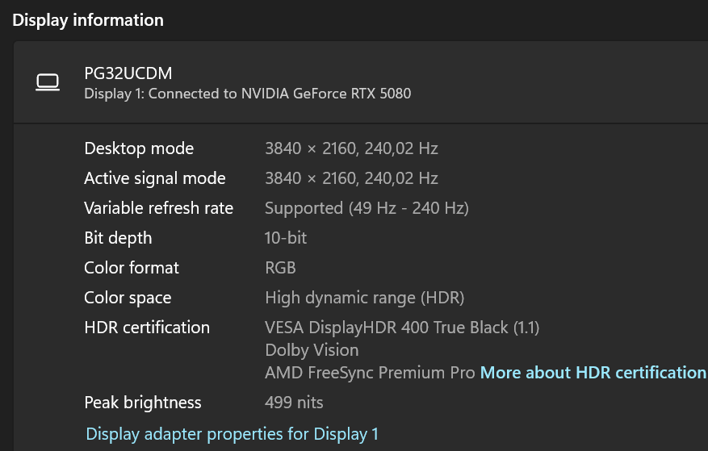Select the 10-bit value text
This screenshot has width=708, height=451.
coord(286,238)
